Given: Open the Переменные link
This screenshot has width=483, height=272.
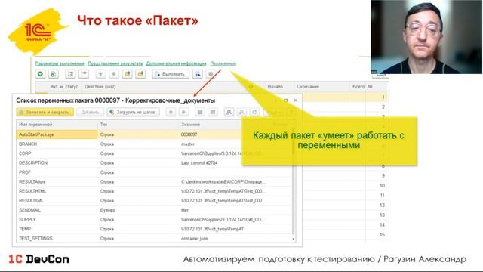Looking at the screenshot, I should click(x=223, y=63).
